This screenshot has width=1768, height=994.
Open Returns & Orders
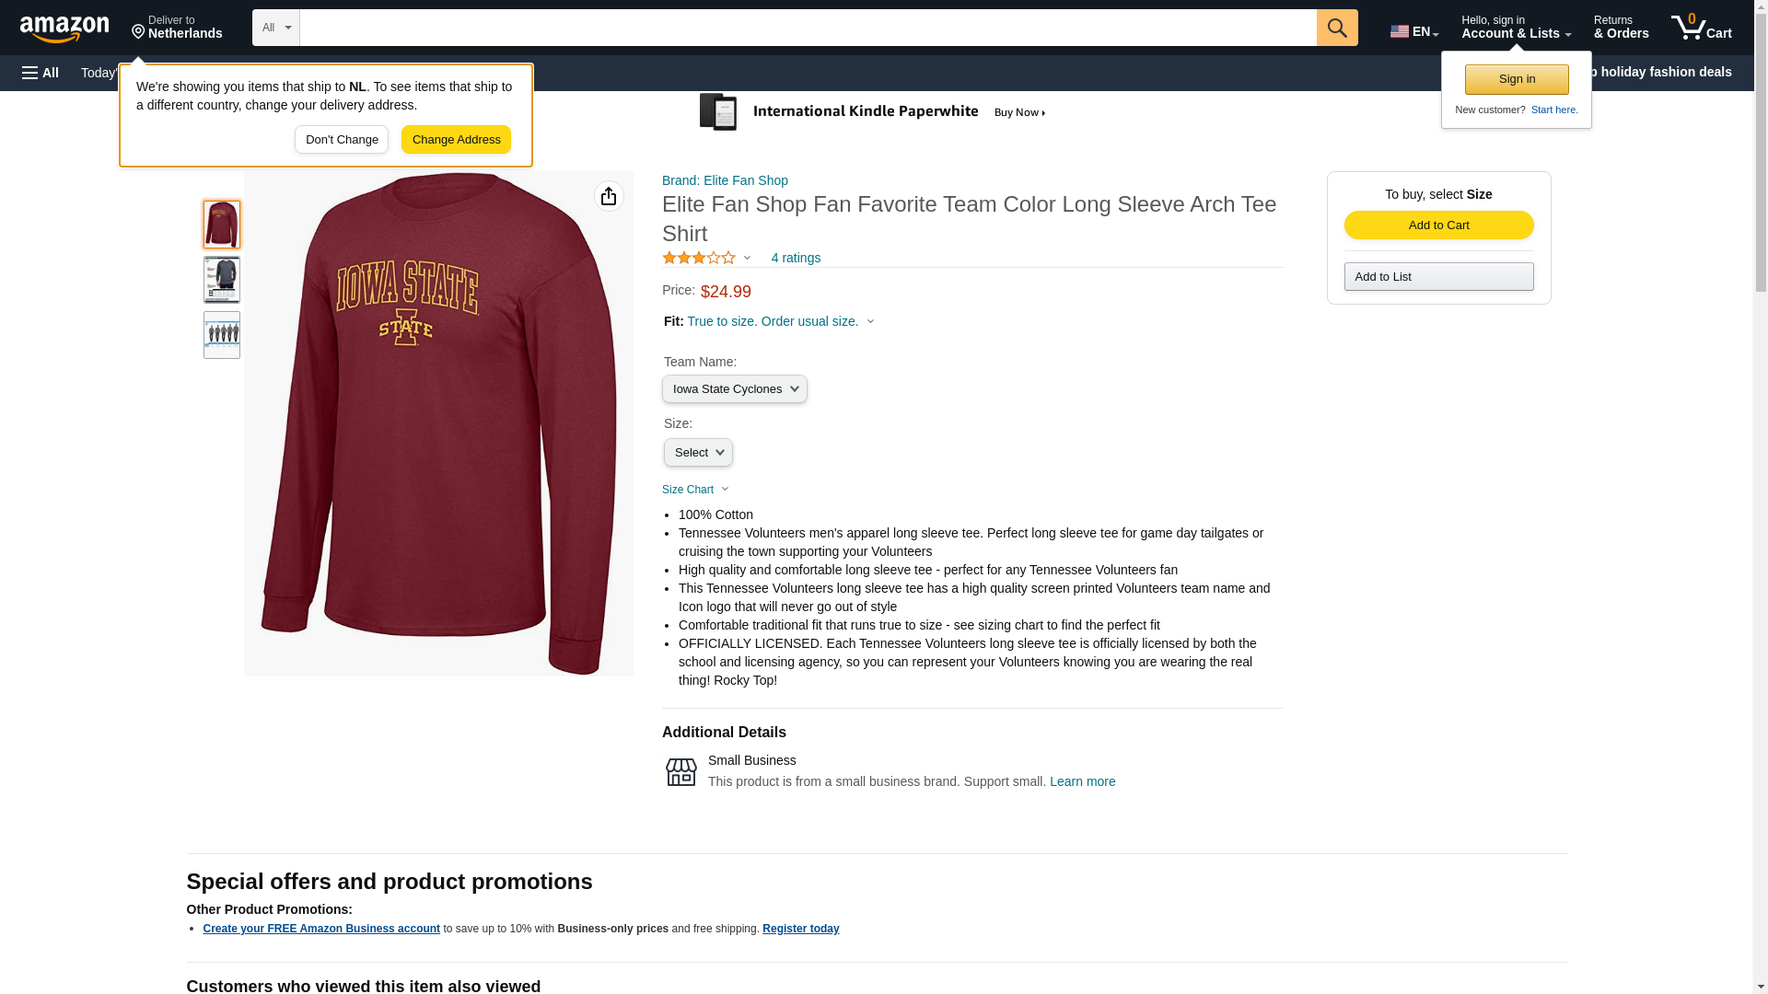click(1621, 28)
